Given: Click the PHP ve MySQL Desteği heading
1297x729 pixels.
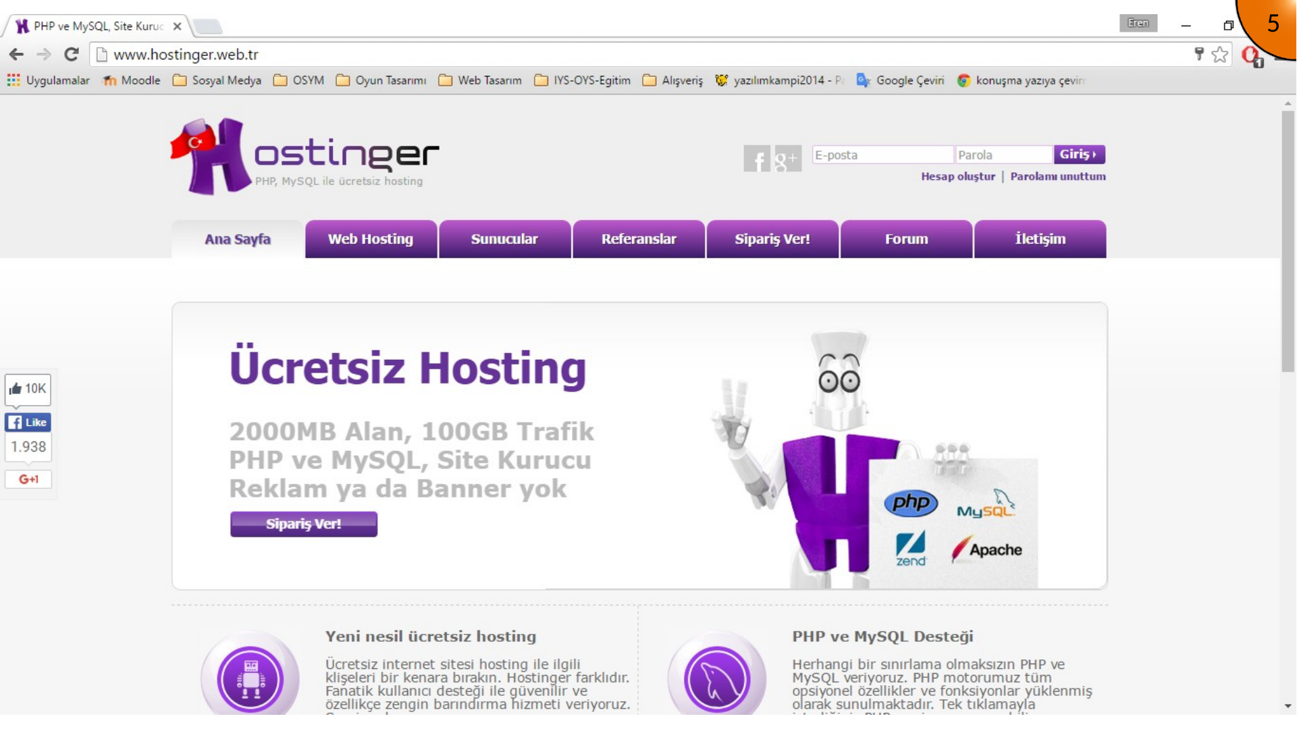Looking at the screenshot, I should coord(882,637).
